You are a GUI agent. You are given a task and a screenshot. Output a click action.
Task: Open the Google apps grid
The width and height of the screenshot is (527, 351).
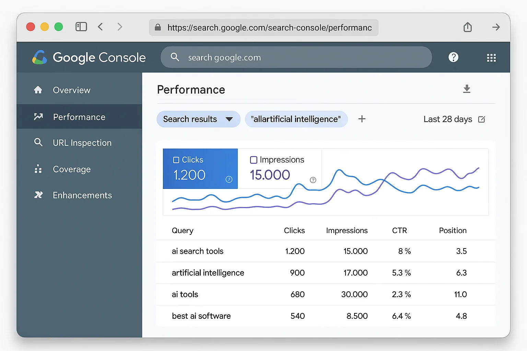[491, 57]
